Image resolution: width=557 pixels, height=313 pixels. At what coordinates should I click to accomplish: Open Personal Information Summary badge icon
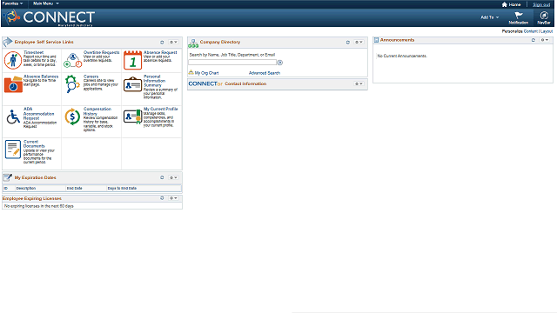[132, 85]
